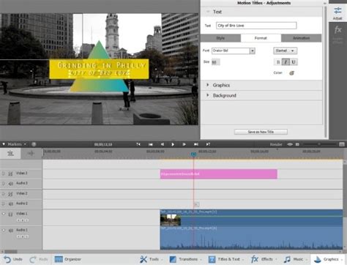Open the Titles & Text icon
The width and height of the screenshot is (347, 265).
coord(212,259)
